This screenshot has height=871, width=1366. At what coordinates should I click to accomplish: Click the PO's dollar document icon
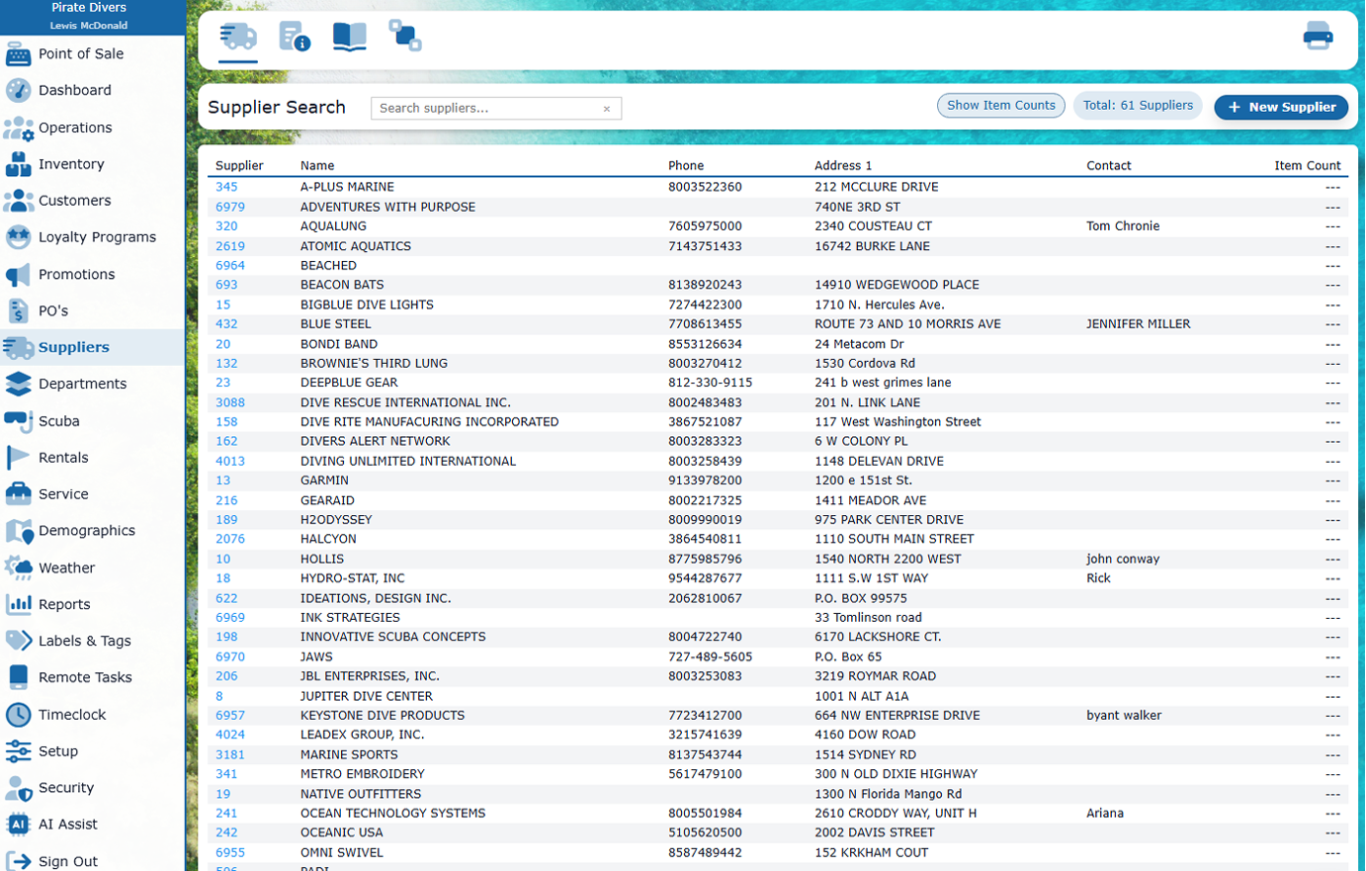tap(18, 310)
